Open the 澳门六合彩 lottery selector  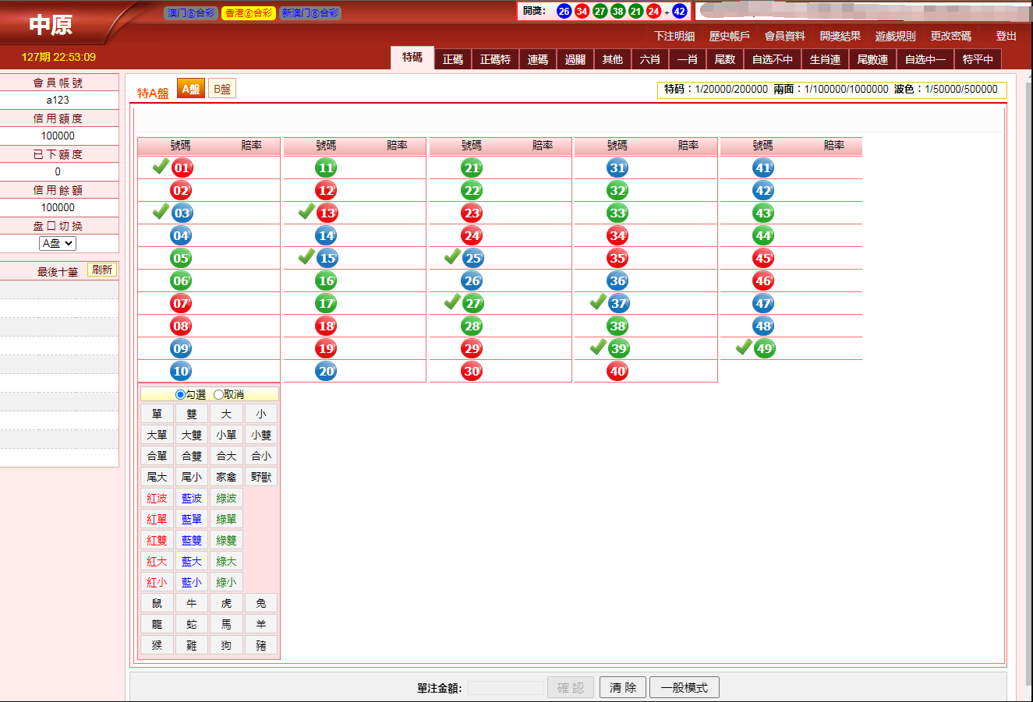coord(190,13)
